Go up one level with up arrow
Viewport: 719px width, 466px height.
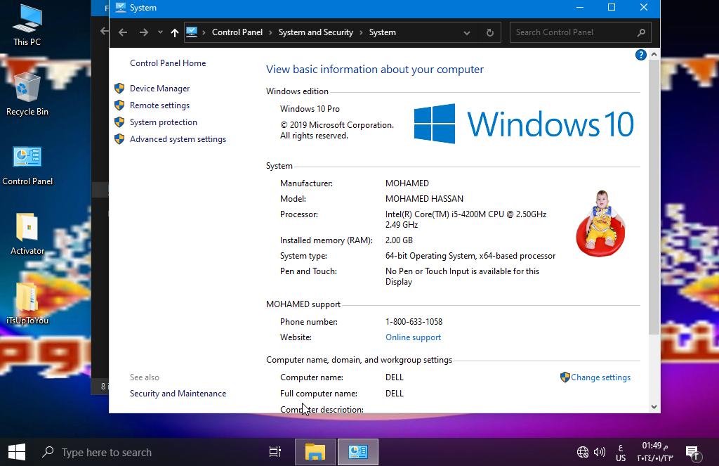pyautogui.click(x=174, y=32)
